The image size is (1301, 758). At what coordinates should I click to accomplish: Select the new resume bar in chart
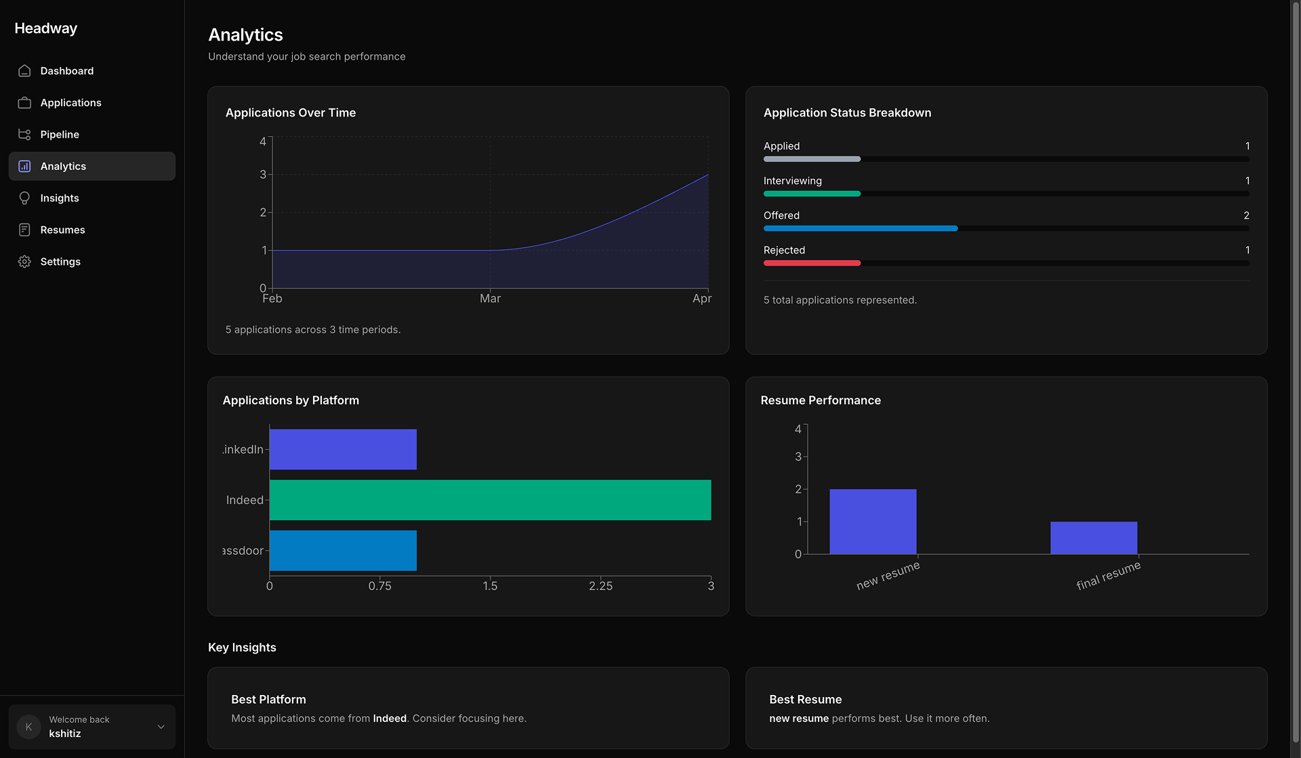coord(873,522)
